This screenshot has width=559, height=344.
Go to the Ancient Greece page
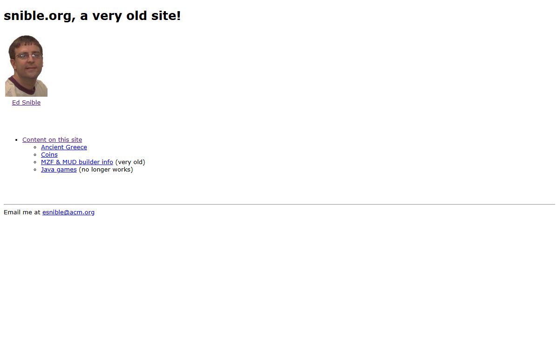click(x=64, y=147)
